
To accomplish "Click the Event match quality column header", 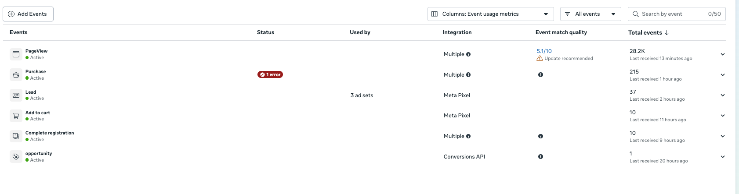I will click(561, 32).
